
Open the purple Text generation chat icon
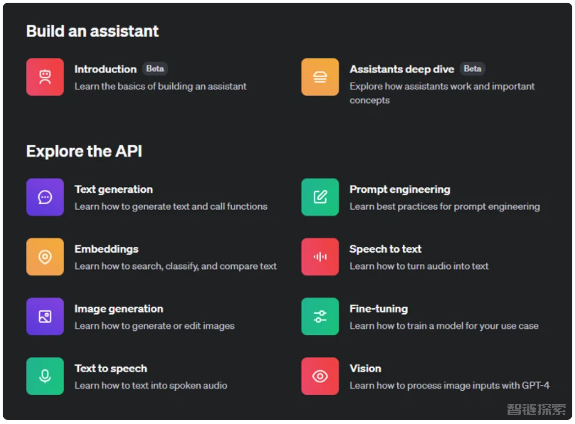(x=45, y=197)
